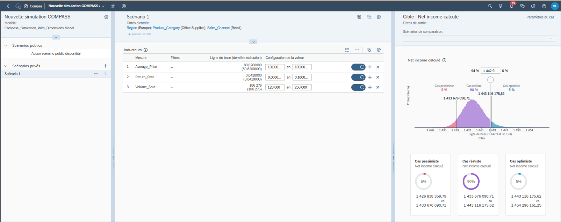The width and height of the screenshot is (561, 222).
Task: Collapse the Scénarios privés section
Action: click(6, 66)
